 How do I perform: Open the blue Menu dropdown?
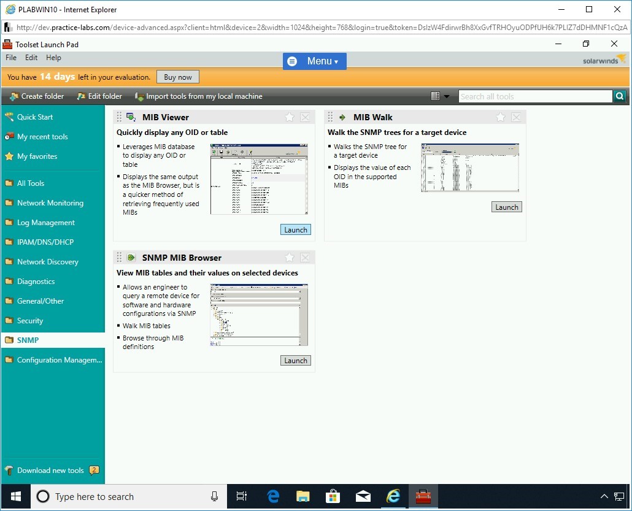315,61
